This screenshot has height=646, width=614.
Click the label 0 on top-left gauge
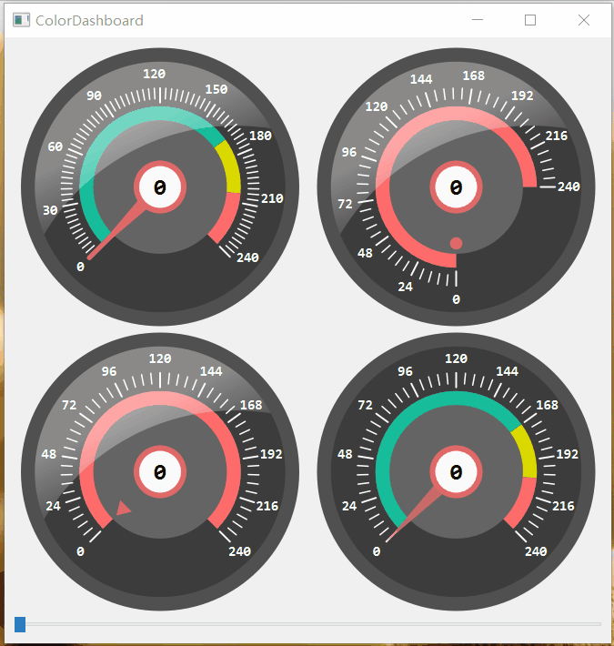coord(80,267)
